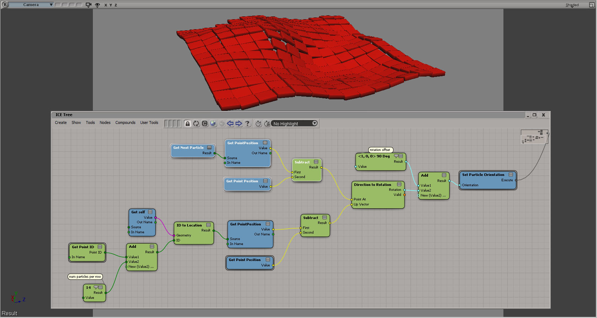Click the circled C icon in the toolbar
The width and height of the screenshot is (597, 318).
click(x=205, y=124)
